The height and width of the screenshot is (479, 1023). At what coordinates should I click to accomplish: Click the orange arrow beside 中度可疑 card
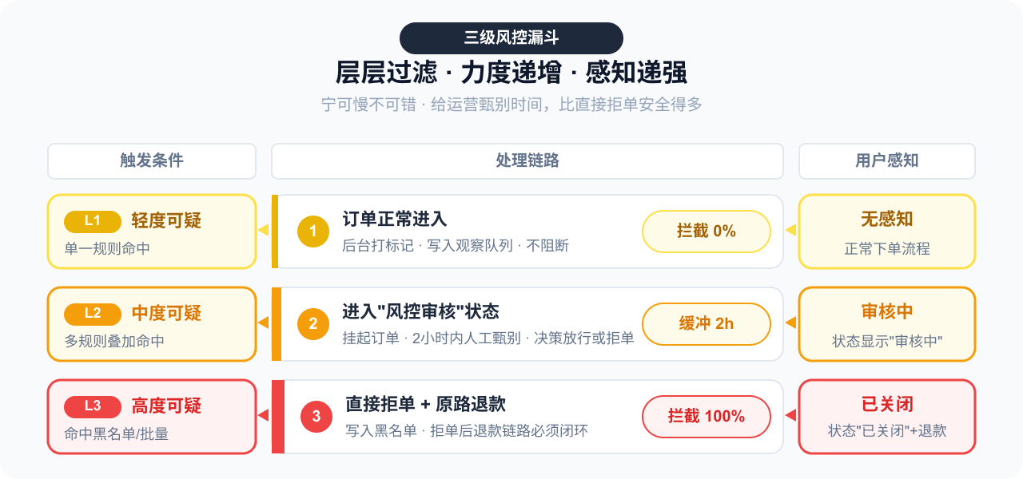(x=263, y=323)
